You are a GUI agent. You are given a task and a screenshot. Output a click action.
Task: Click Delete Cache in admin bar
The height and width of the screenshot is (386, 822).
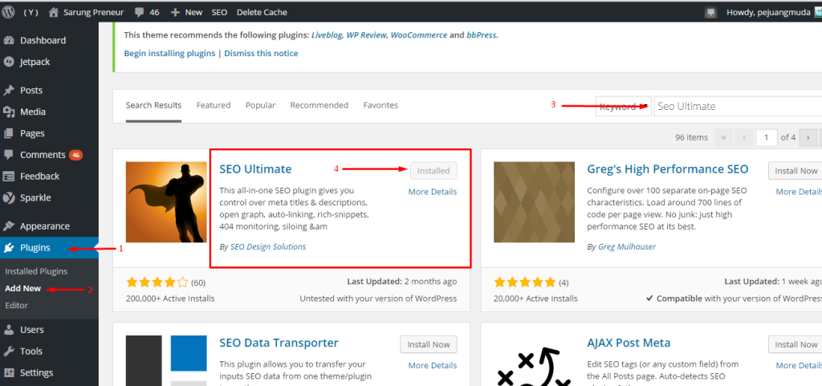262,13
